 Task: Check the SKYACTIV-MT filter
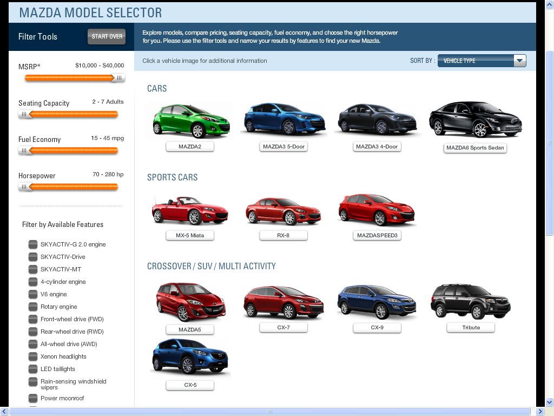pyautogui.click(x=33, y=269)
